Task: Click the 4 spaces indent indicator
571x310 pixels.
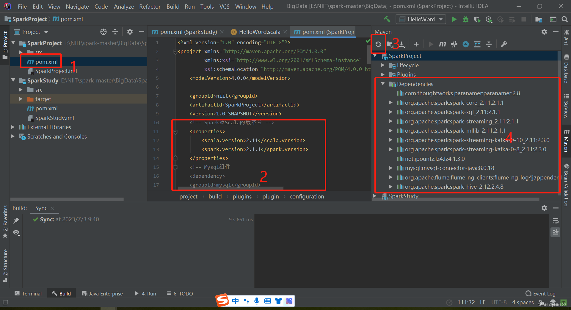Action: [523, 302]
